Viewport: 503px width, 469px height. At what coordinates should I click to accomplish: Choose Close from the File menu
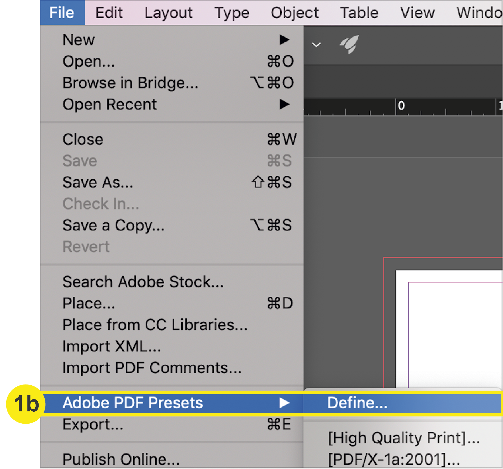tap(172, 139)
